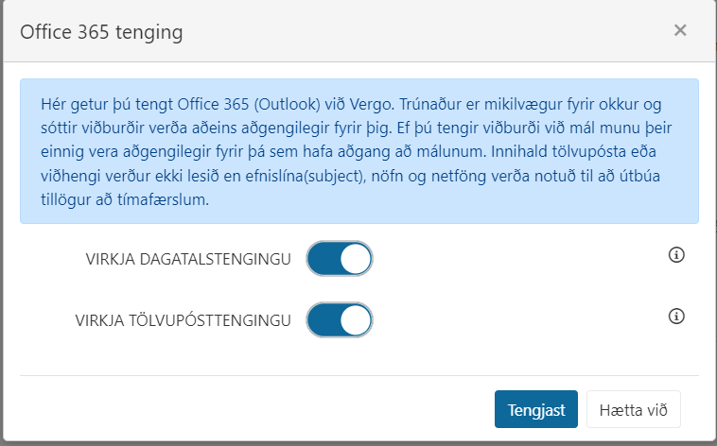Click the word 'efnislína(subject)' in the notice
The height and width of the screenshot is (446, 717).
(306, 176)
